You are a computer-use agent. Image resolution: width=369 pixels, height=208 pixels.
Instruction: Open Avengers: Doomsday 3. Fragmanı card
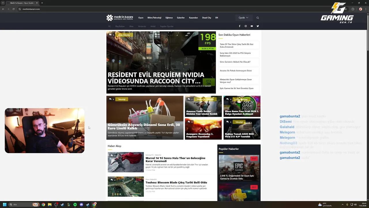(203, 129)
